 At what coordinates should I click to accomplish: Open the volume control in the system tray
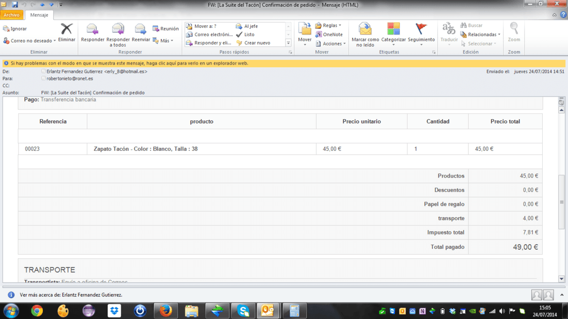click(502, 311)
